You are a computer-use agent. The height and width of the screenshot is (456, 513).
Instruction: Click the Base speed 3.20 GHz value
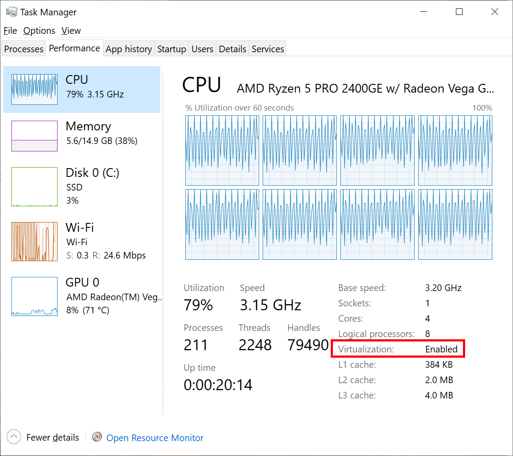443,287
